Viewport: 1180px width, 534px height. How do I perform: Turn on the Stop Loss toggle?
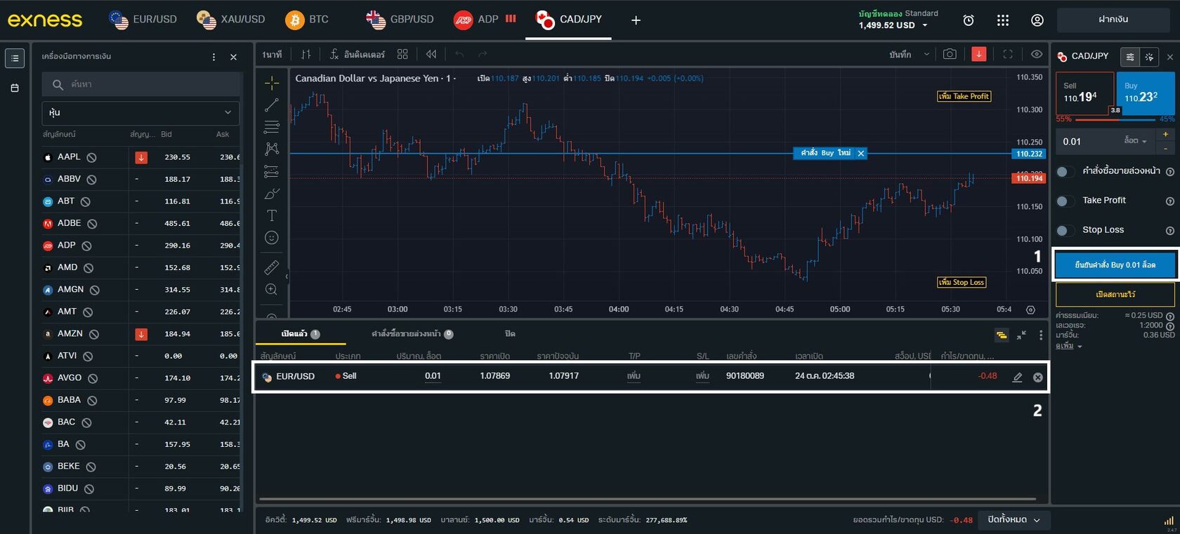1066,230
